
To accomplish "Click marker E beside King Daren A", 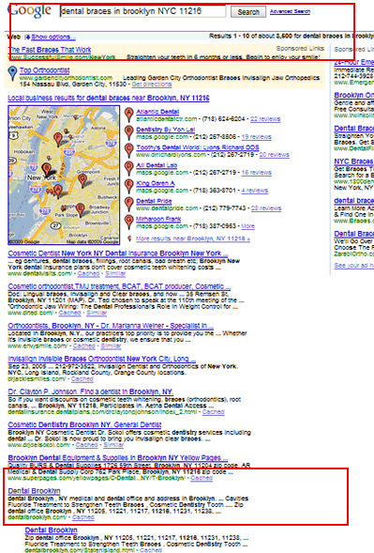I will [x=129, y=186].
